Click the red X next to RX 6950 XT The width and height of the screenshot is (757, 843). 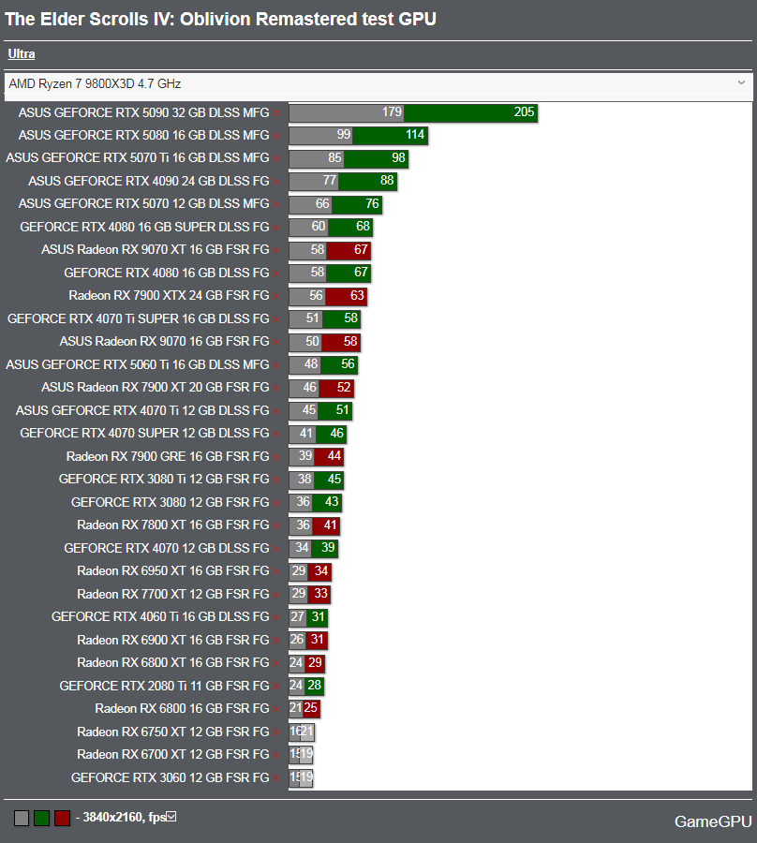(276, 572)
